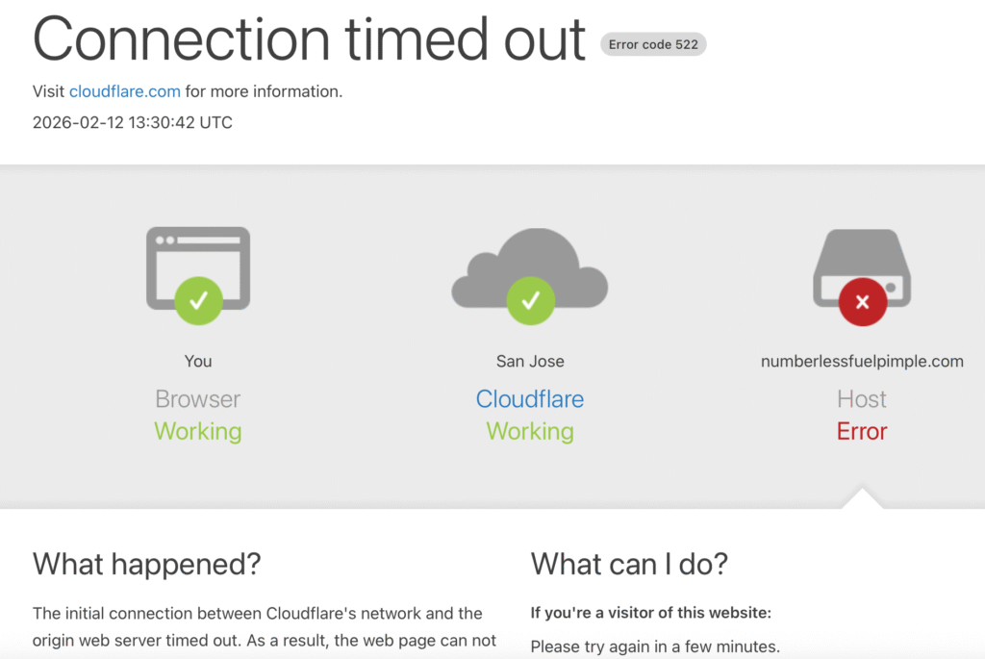
Task: Click the red X error badge
Action: click(863, 302)
